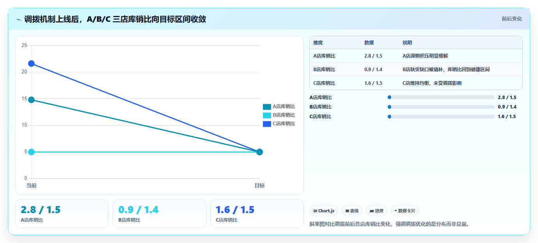Click the chart title about 三店库销比
Image resolution: width=538 pixels, height=243 pixels.
coord(115,19)
